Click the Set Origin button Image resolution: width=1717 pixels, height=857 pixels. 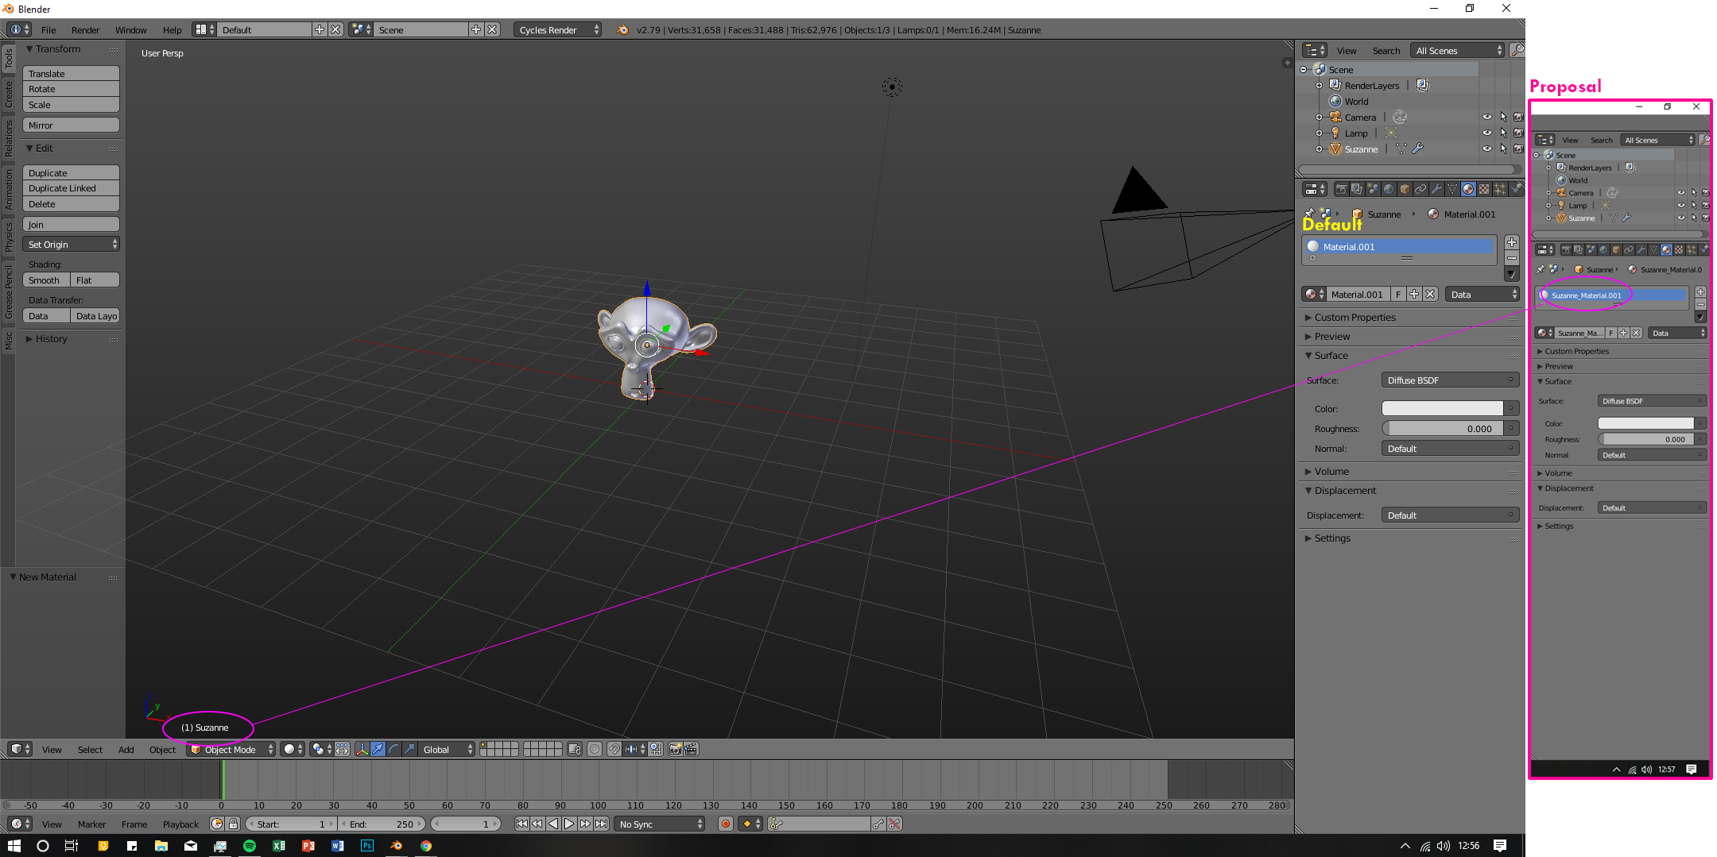tap(71, 245)
